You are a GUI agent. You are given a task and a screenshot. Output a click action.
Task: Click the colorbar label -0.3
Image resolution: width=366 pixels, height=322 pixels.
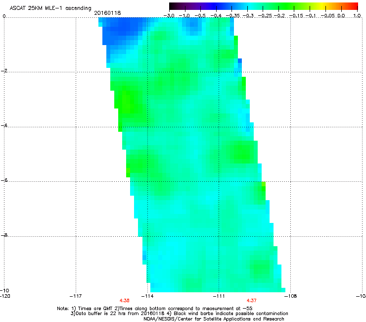[248, 16]
